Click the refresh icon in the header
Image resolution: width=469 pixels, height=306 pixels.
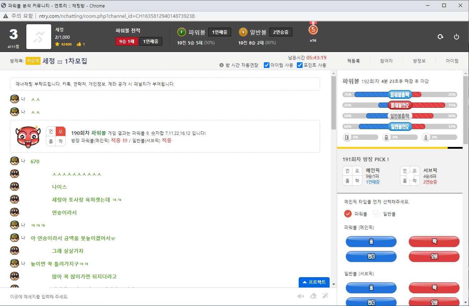[440, 37]
